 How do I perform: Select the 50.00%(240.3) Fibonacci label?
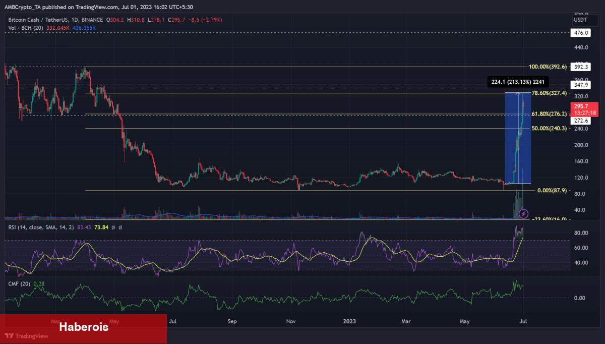click(x=550, y=129)
